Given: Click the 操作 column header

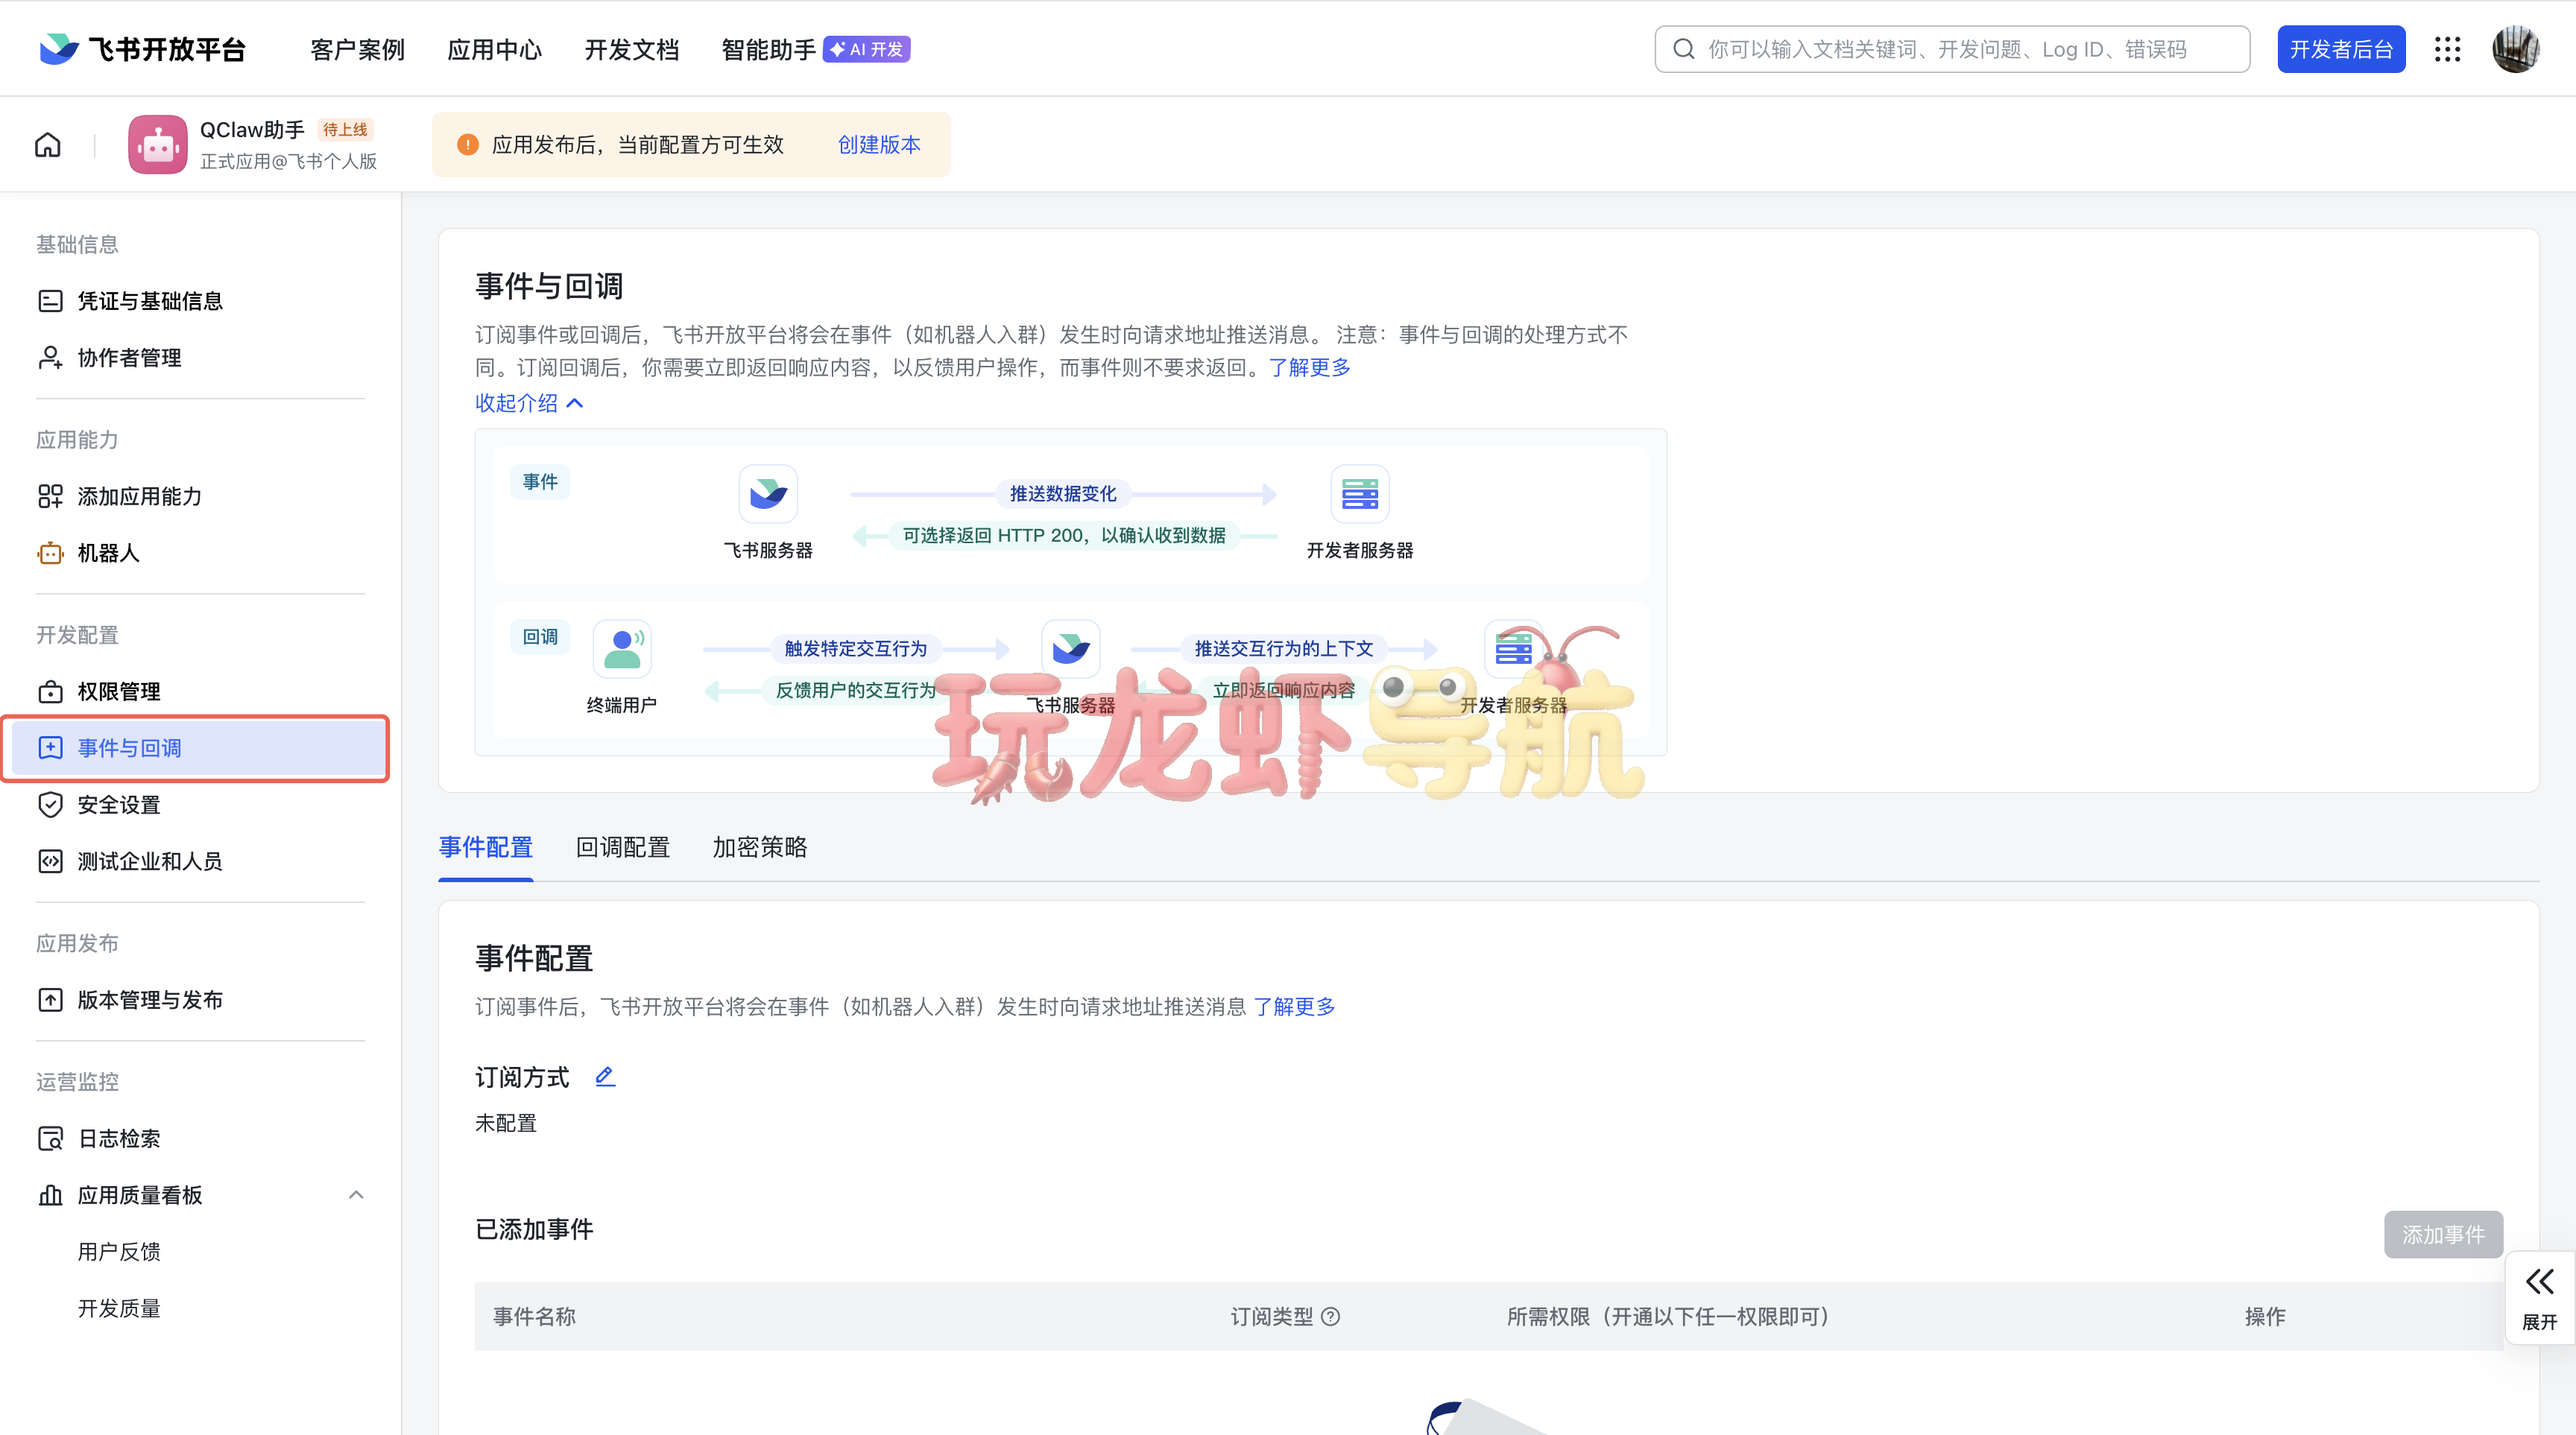Looking at the screenshot, I should 2265,1316.
